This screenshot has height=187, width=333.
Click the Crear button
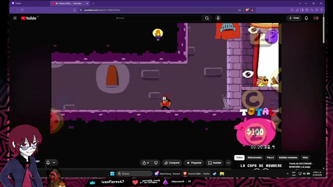point(294,18)
